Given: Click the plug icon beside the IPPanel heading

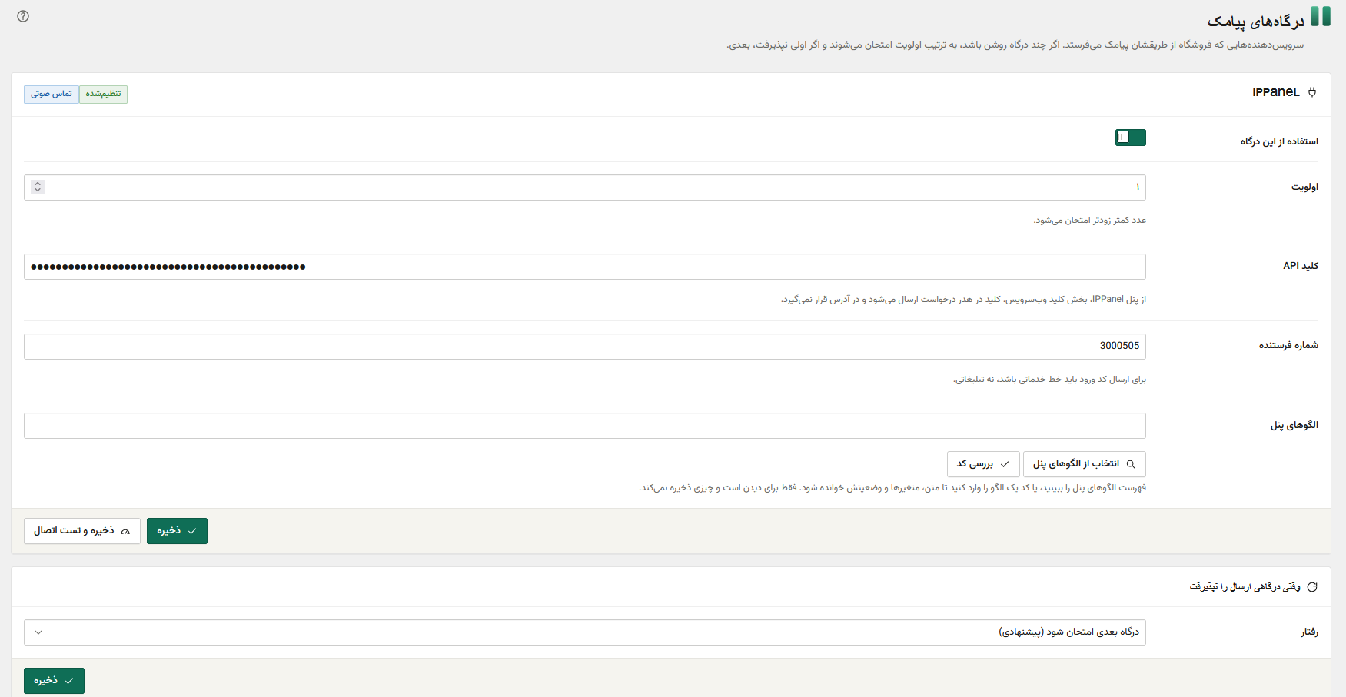Looking at the screenshot, I should pos(1312,92).
